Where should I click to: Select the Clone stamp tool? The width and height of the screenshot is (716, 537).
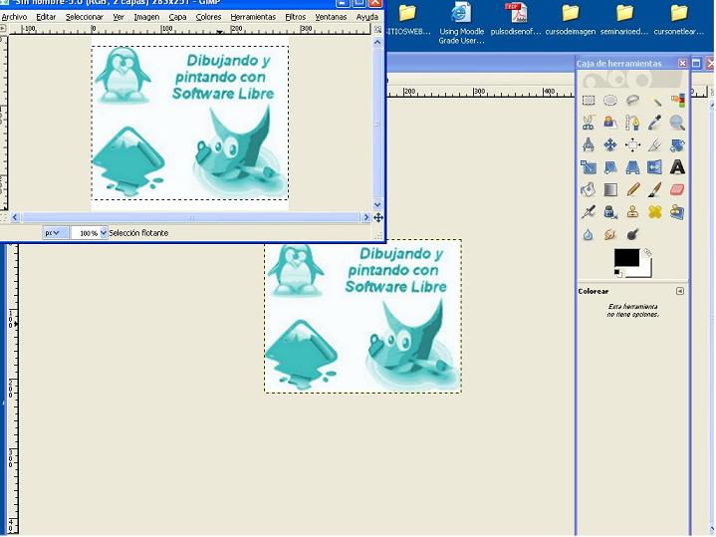pyautogui.click(x=632, y=211)
